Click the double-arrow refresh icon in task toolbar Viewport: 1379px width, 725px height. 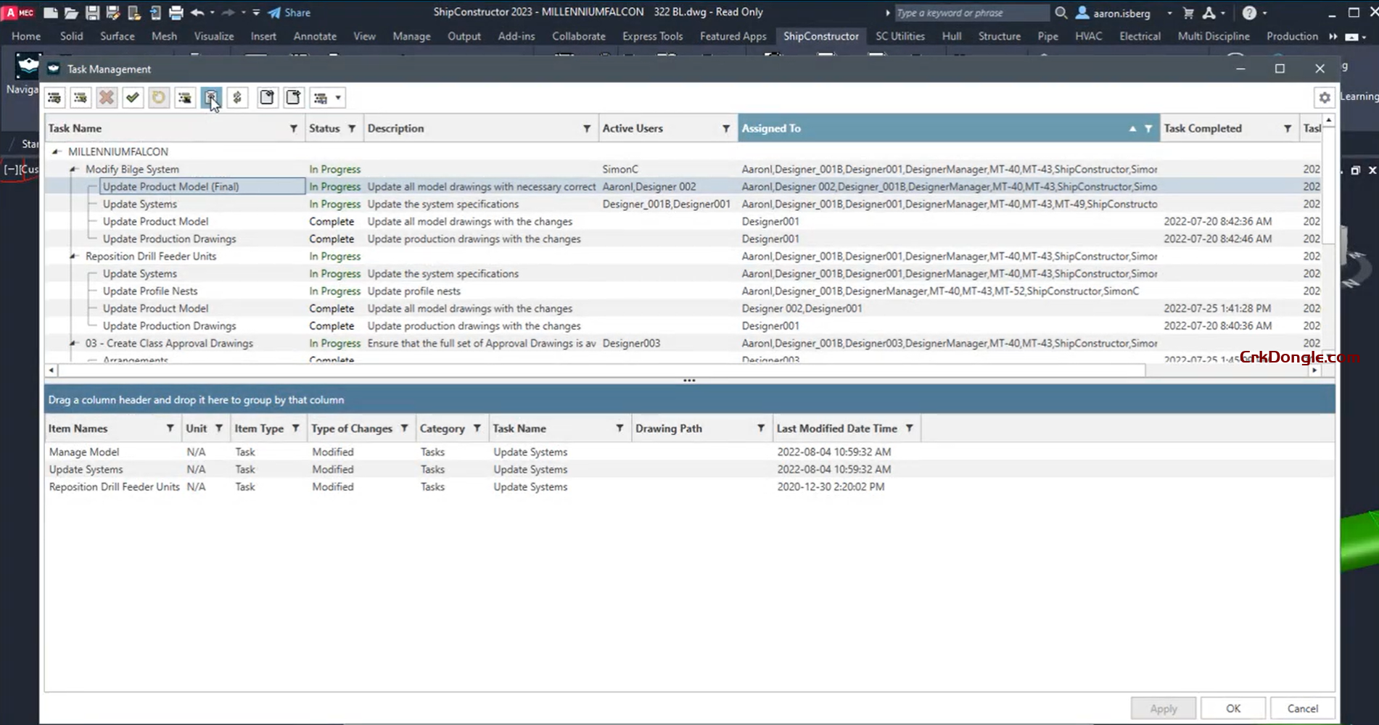tap(237, 98)
